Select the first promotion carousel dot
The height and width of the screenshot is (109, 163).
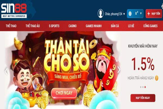coord(141,87)
